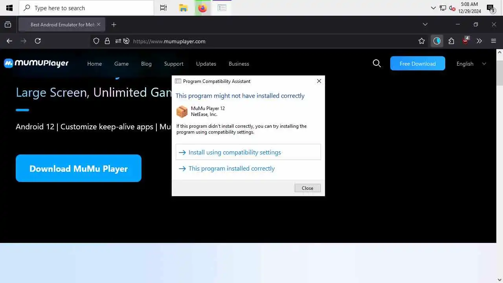Expand the list all tabs dropdown
Viewport: 503px width, 283px height.
tap(425, 24)
